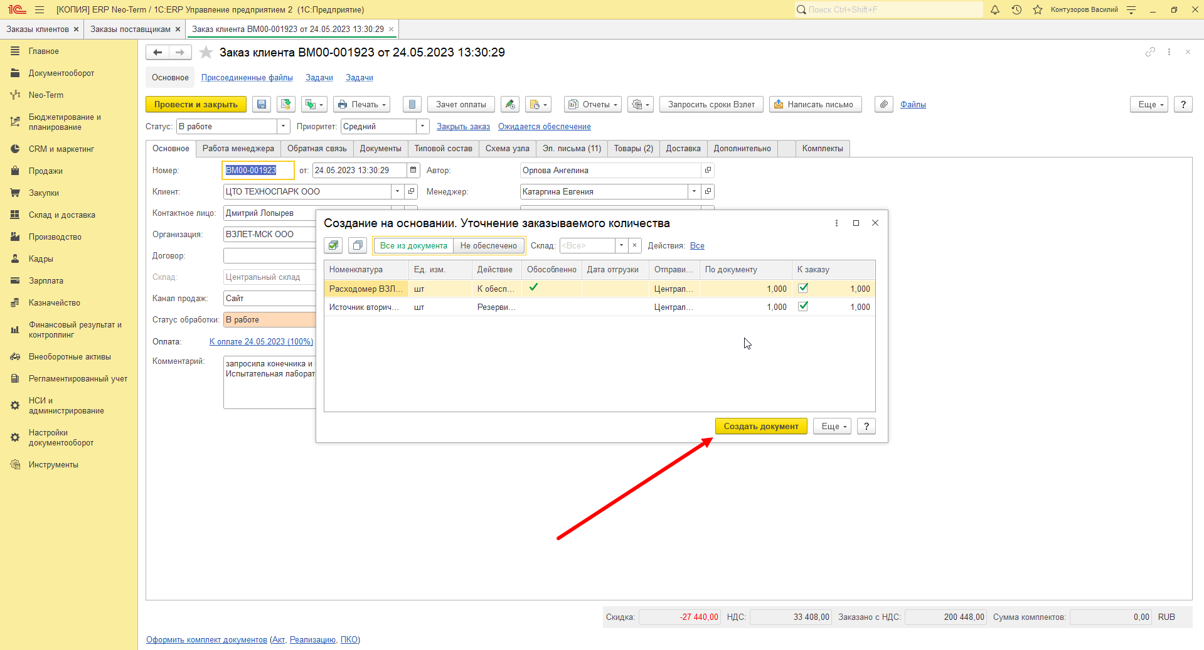Switch to Работа менеджера tab
The image size is (1204, 650).
coord(238,149)
